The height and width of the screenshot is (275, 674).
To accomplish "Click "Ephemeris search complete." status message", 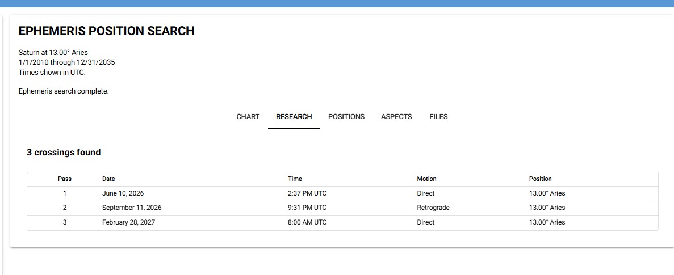I will [64, 91].
